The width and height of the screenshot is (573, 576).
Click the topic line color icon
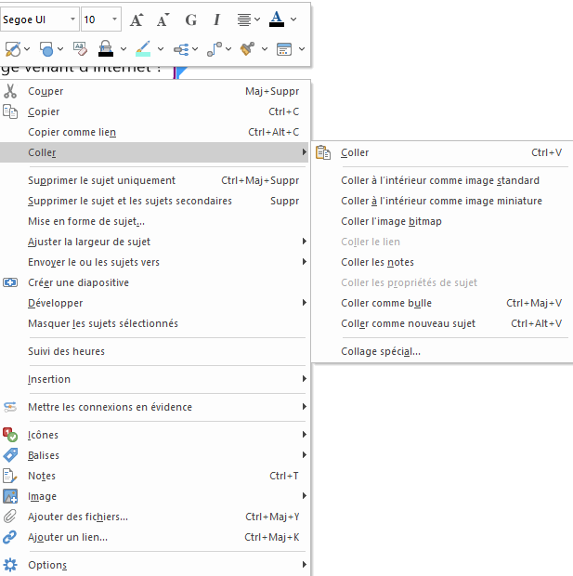(x=142, y=48)
